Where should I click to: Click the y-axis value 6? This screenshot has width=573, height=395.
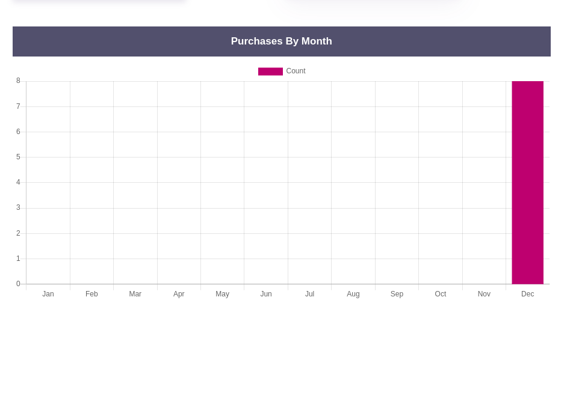(18, 132)
